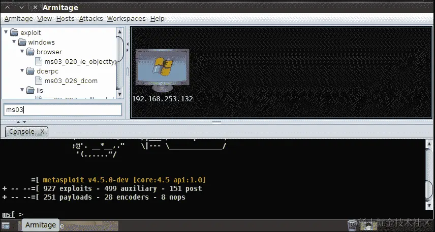Open the Attacks menu

[x=91, y=19]
